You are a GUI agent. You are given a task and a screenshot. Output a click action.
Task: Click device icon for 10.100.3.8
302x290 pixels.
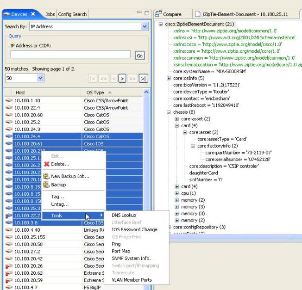[9, 222]
